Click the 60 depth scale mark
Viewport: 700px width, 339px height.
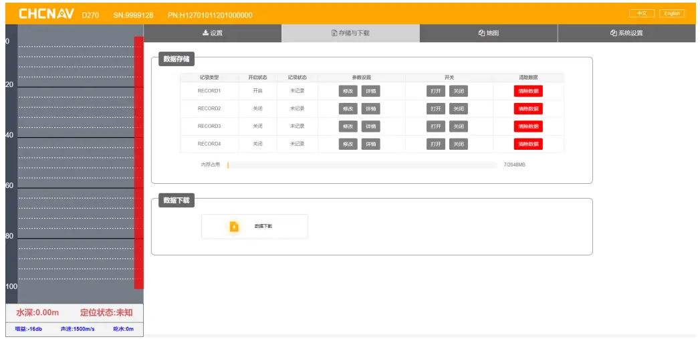9,185
